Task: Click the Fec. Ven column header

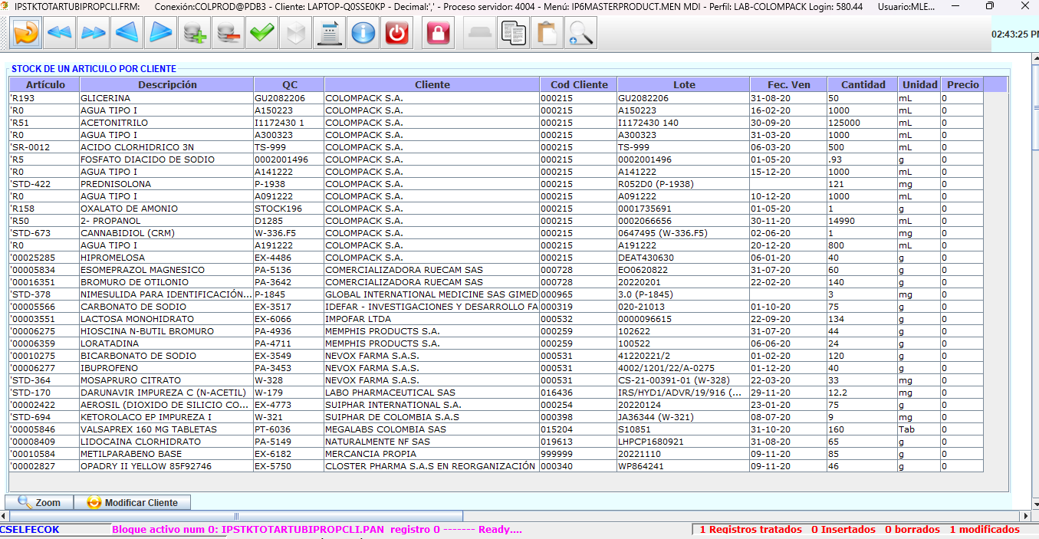Action: 789,84
